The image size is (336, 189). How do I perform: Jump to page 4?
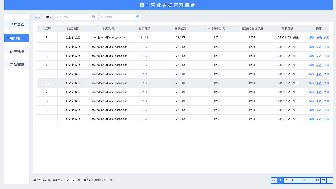click(299, 181)
